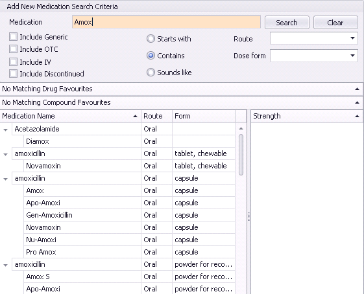This screenshot has height=294, width=364.
Task: Collapse No Matching Compound Favourites section arrow
Action: [358, 102]
